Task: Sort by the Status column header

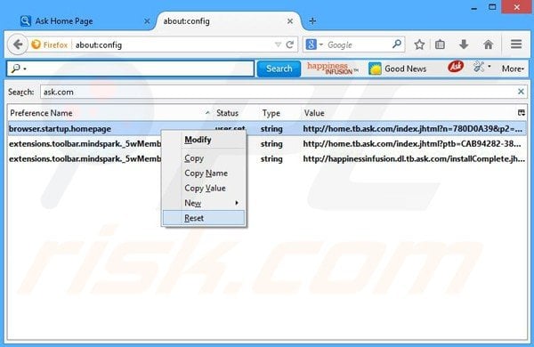Action: click(x=237, y=113)
